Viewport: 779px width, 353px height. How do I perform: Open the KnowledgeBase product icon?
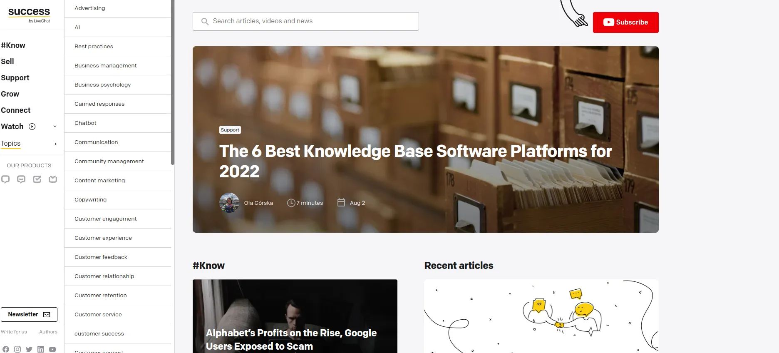tap(53, 179)
